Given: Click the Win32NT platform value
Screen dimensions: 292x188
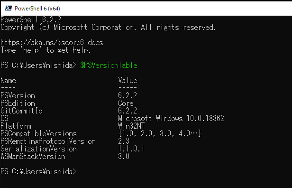Looking at the screenshot, I should (131, 126).
